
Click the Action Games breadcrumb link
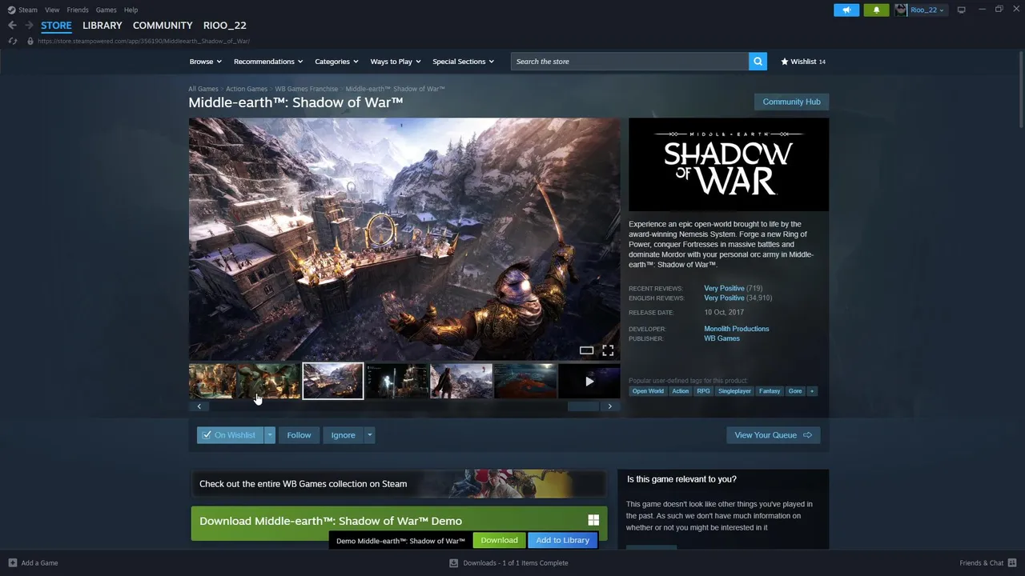point(247,89)
